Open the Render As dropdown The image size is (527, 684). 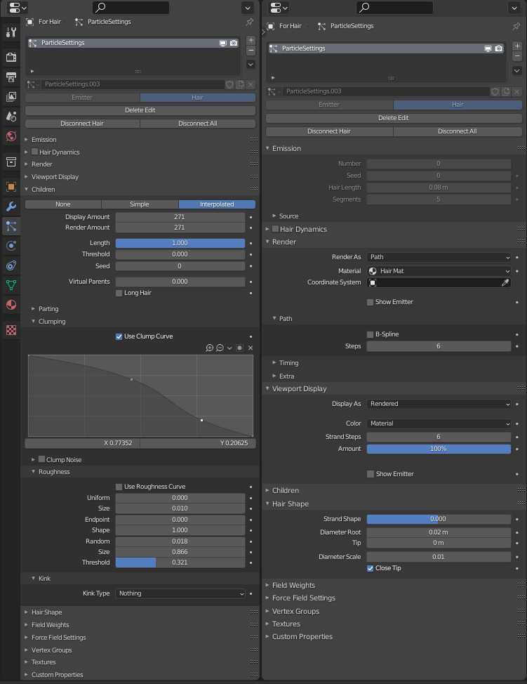(439, 257)
